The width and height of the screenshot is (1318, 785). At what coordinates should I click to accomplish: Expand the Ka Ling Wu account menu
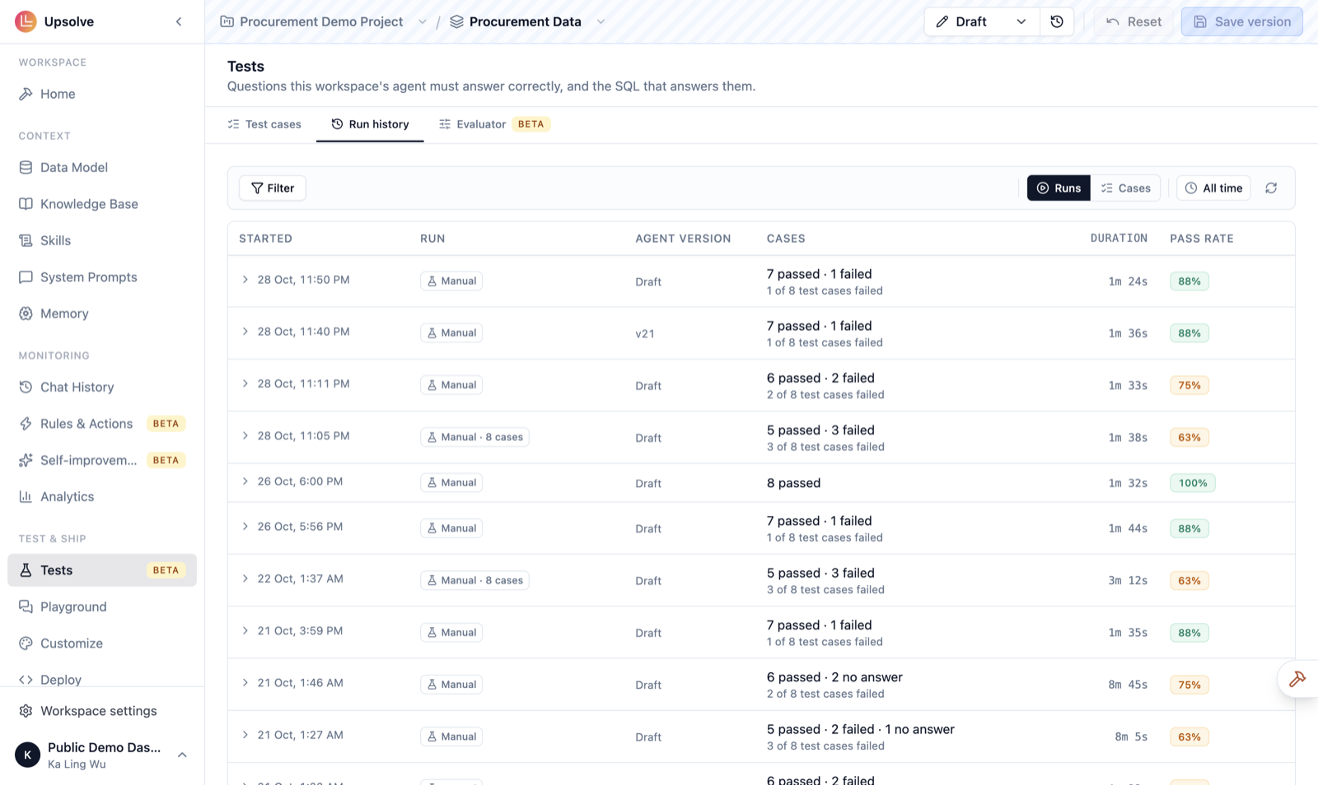click(182, 755)
